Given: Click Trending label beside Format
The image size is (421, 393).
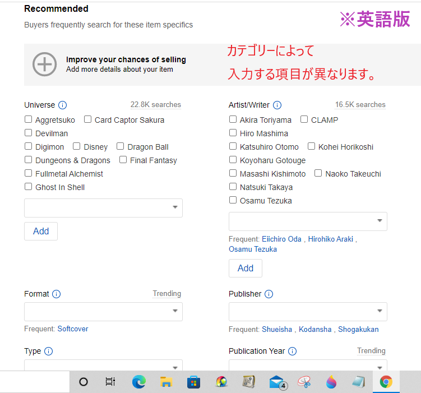Looking at the screenshot, I should 167,293.
